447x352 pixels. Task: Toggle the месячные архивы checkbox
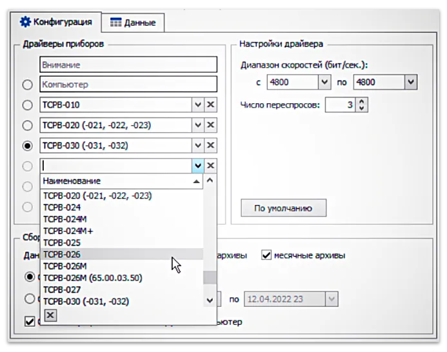tap(266, 255)
